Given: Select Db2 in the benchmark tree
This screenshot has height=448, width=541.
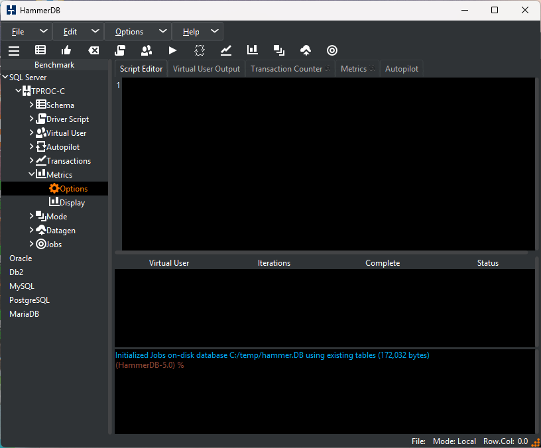Looking at the screenshot, I should tap(16, 272).
